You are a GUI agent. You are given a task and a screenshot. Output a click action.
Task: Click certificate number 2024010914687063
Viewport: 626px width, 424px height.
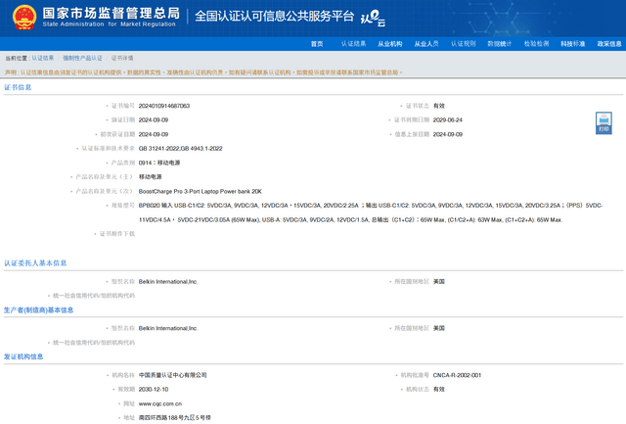(x=164, y=106)
